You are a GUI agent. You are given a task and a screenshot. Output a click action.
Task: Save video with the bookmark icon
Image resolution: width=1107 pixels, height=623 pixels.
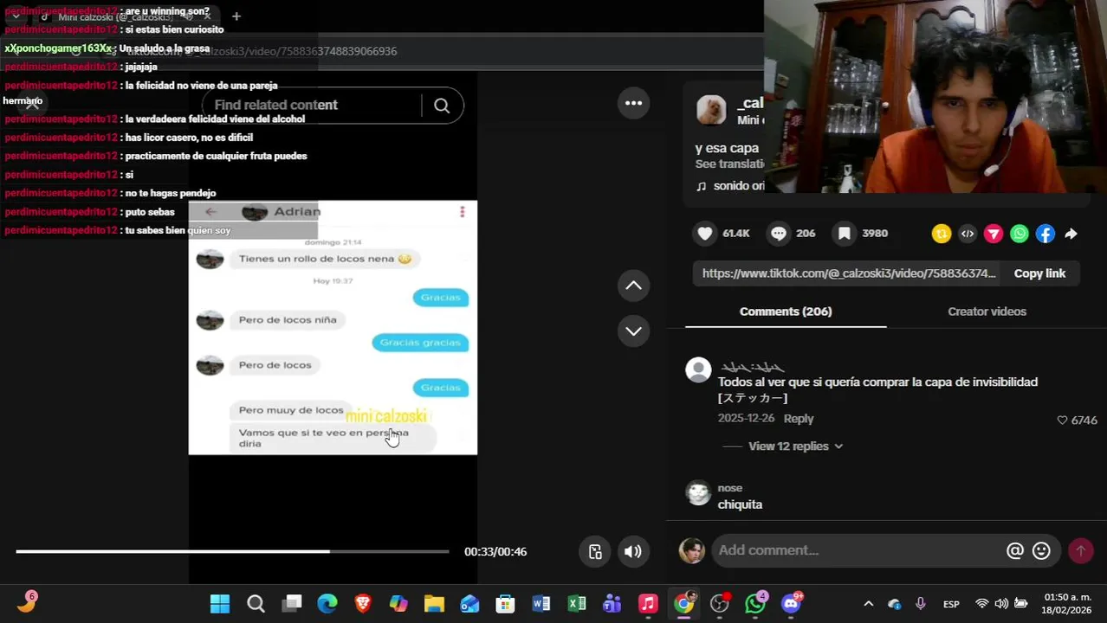pos(845,233)
